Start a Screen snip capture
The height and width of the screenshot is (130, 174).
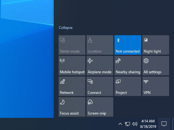pos(100,107)
